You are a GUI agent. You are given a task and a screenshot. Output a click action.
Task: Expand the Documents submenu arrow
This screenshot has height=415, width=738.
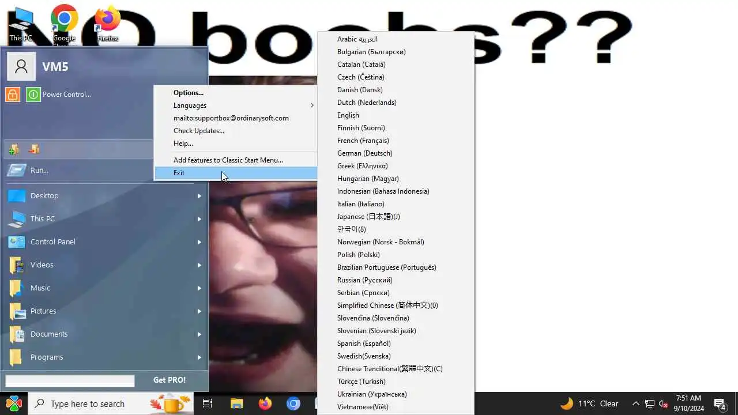click(199, 334)
